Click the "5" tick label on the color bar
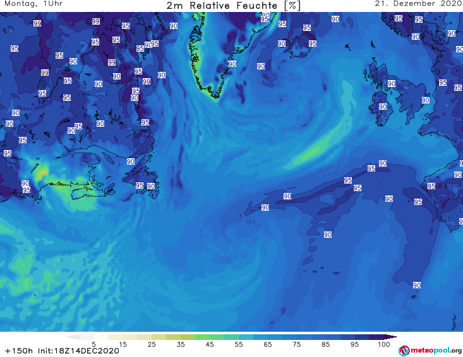This screenshot has width=463, height=357. pyautogui.click(x=93, y=344)
